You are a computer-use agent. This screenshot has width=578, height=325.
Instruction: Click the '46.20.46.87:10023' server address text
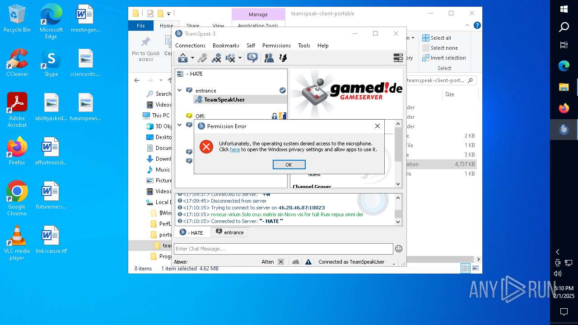tap(302, 208)
